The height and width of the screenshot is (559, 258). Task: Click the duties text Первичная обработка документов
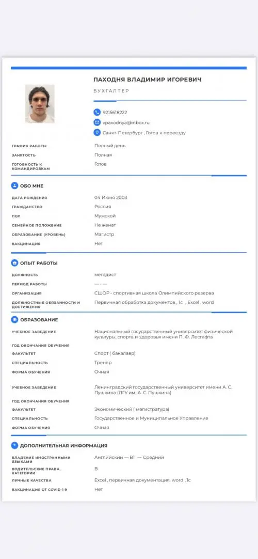[x=154, y=302]
